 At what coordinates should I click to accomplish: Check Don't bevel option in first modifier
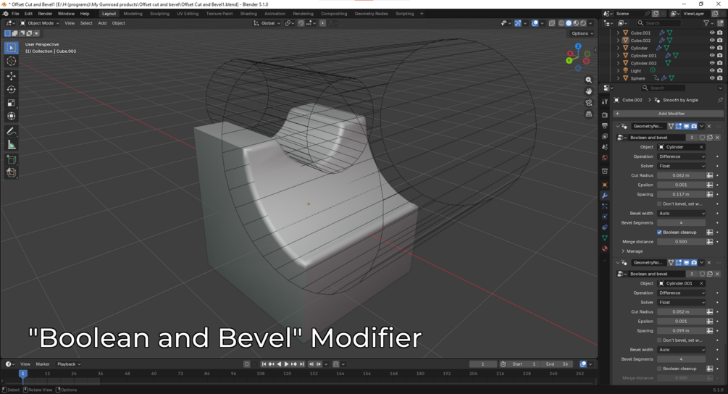coord(659,204)
